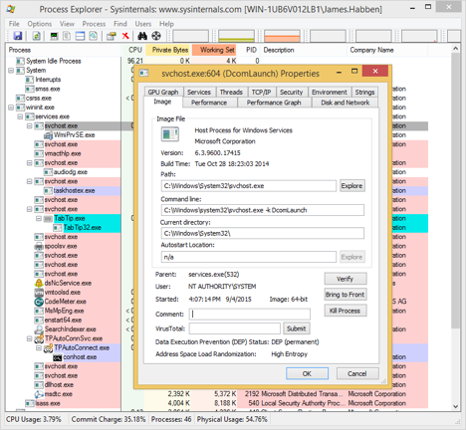Screen dimensions: 466x430
Task: Sort by the Private Bytes column header
Action: click(168, 50)
